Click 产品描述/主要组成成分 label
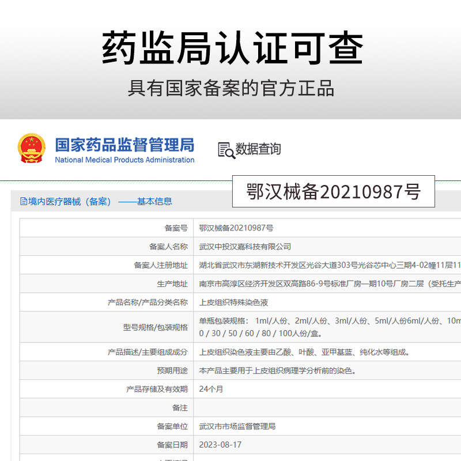This screenshot has width=461, height=461. 148,352
